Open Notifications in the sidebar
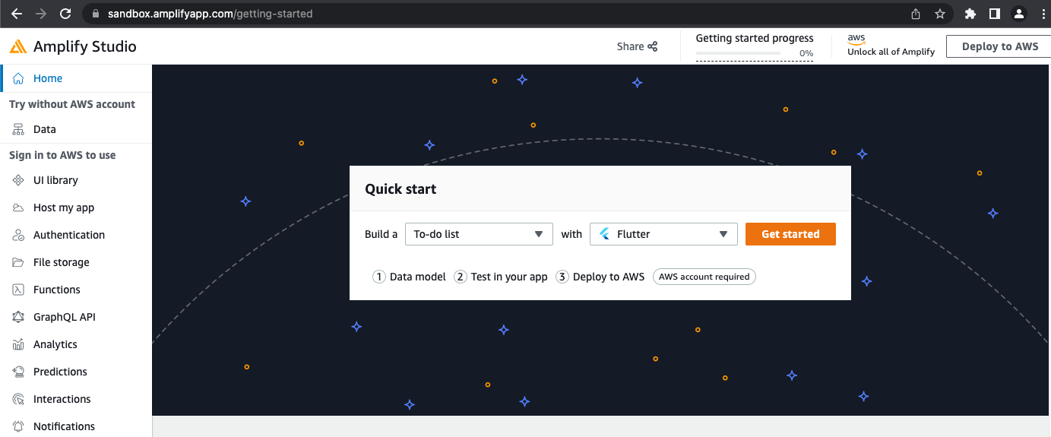 [x=76, y=426]
